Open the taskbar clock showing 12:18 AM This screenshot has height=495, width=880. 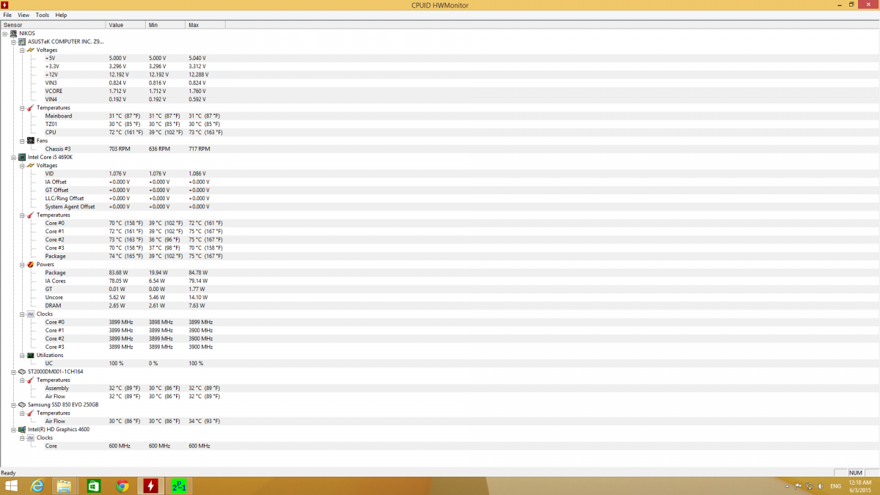click(x=859, y=486)
